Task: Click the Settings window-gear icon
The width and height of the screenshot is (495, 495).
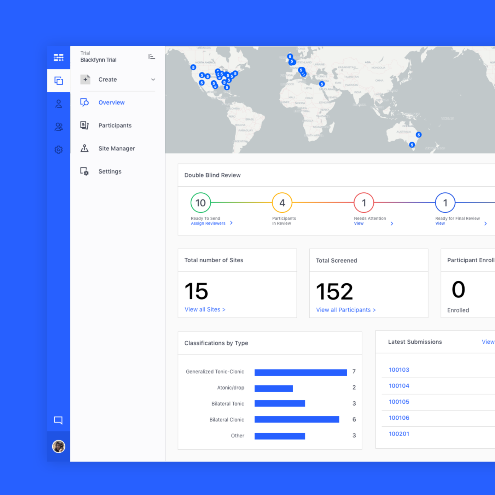Action: click(85, 171)
